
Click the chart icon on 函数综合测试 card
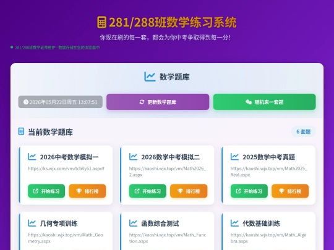point(133,223)
